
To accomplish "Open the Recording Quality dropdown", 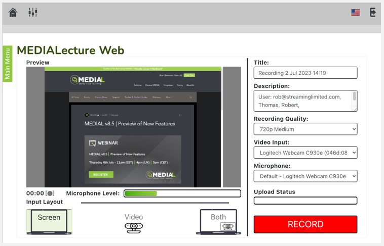I will (x=305, y=129).
